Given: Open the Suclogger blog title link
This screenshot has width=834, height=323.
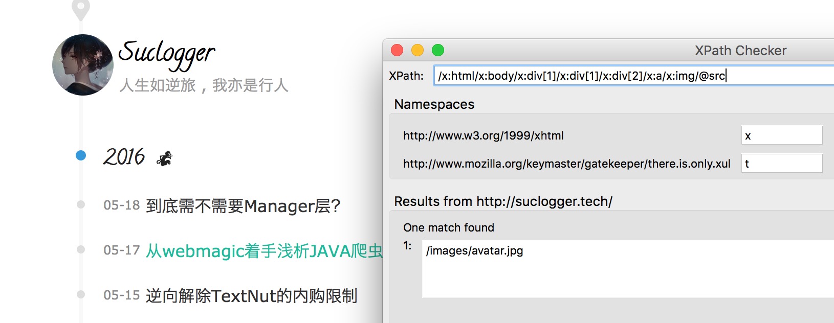Looking at the screenshot, I should [x=166, y=55].
